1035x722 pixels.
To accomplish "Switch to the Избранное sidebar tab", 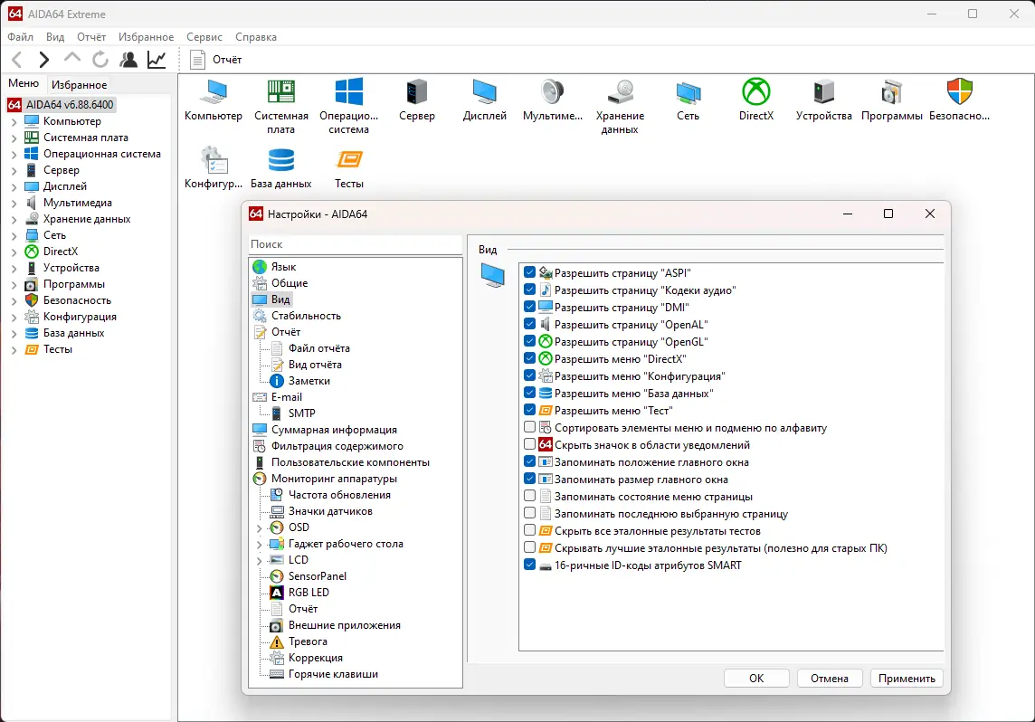I will [x=80, y=84].
